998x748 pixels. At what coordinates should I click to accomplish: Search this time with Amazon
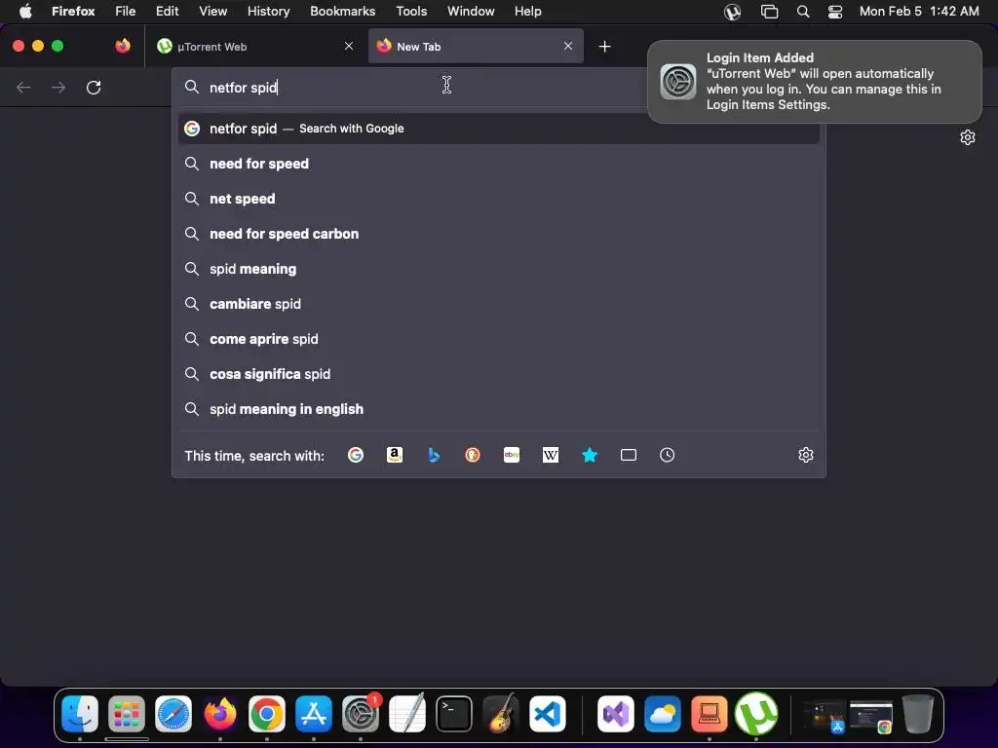pos(395,455)
